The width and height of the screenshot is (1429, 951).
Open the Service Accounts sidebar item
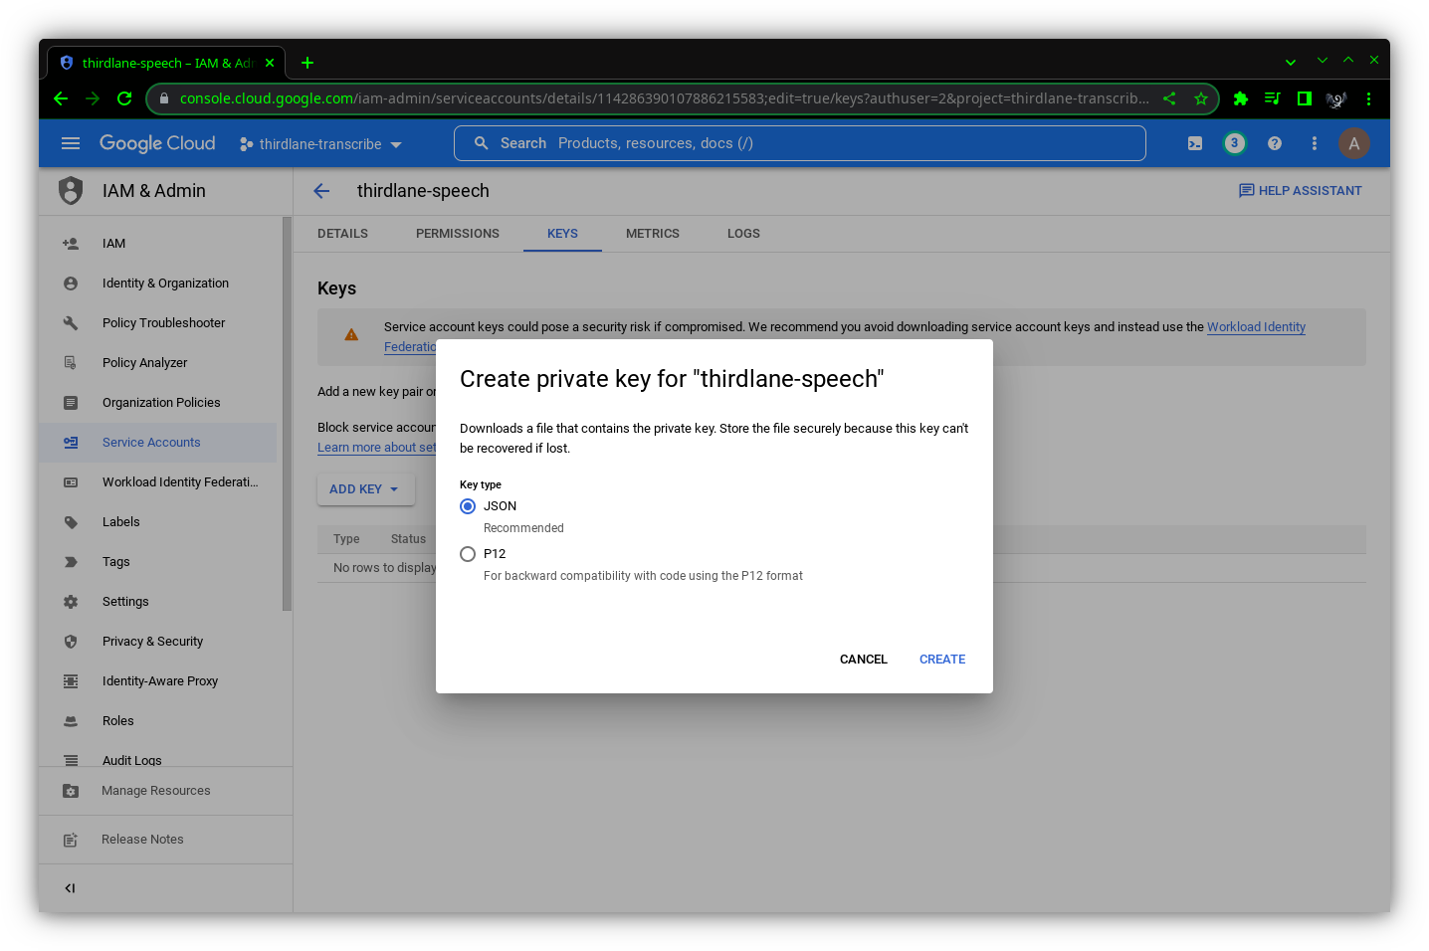click(158, 443)
